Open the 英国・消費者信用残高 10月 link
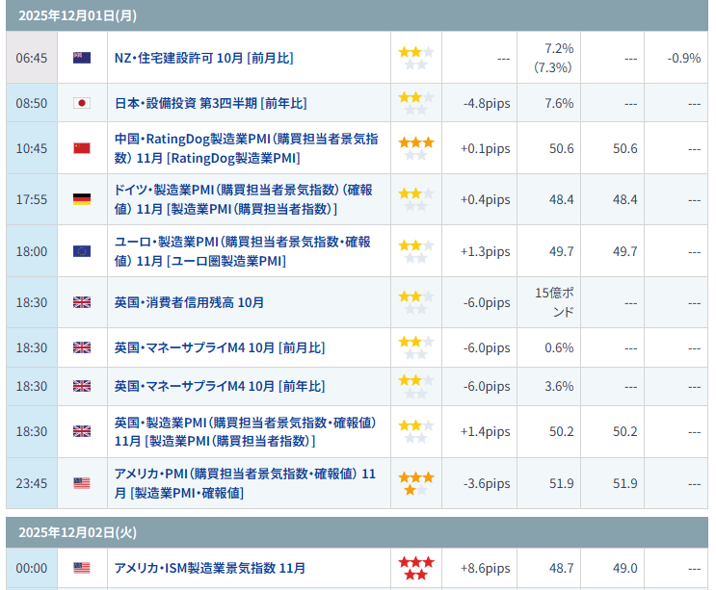Viewport: 716px width, 590px height. [189, 302]
